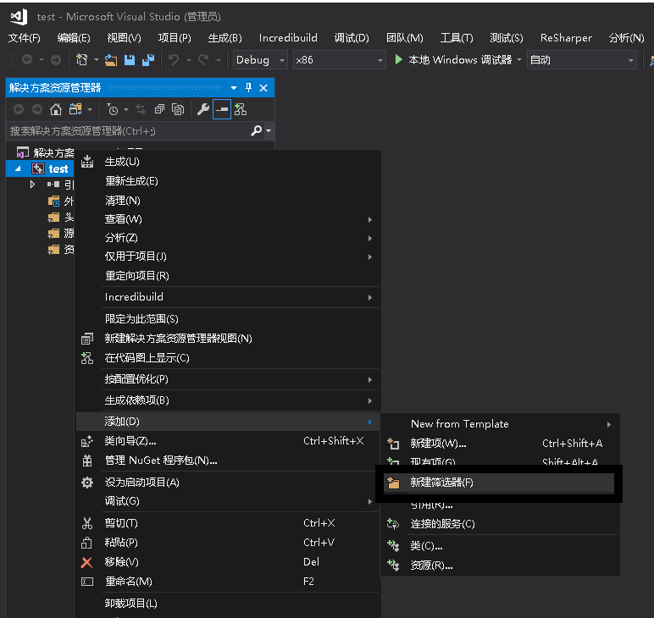Click the save all toolbar icon
Viewport: 654px width, 618px height.
[148, 60]
